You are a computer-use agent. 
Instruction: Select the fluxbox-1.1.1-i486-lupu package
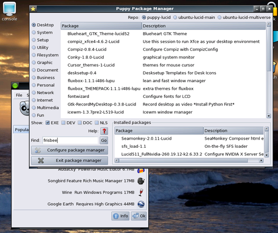[x=163, y=81]
